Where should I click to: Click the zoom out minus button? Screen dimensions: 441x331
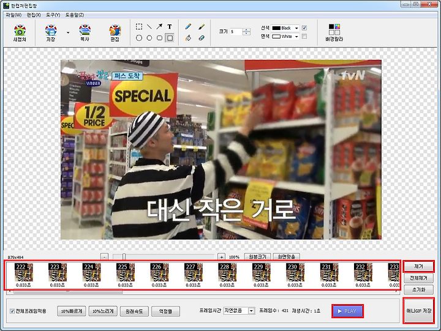104,257
